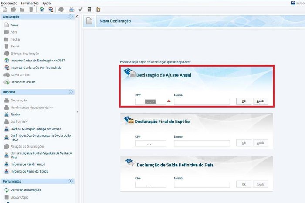Select Recuperar On-line in the sidebar
Screen dimensions: 305x203
pos(23,82)
